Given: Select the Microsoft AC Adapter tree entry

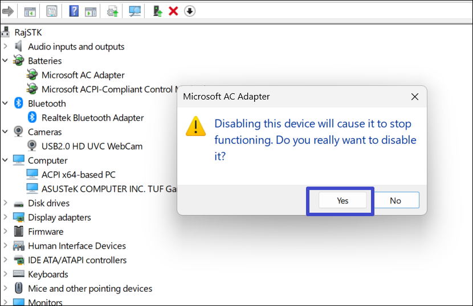Looking at the screenshot, I should click(x=83, y=75).
